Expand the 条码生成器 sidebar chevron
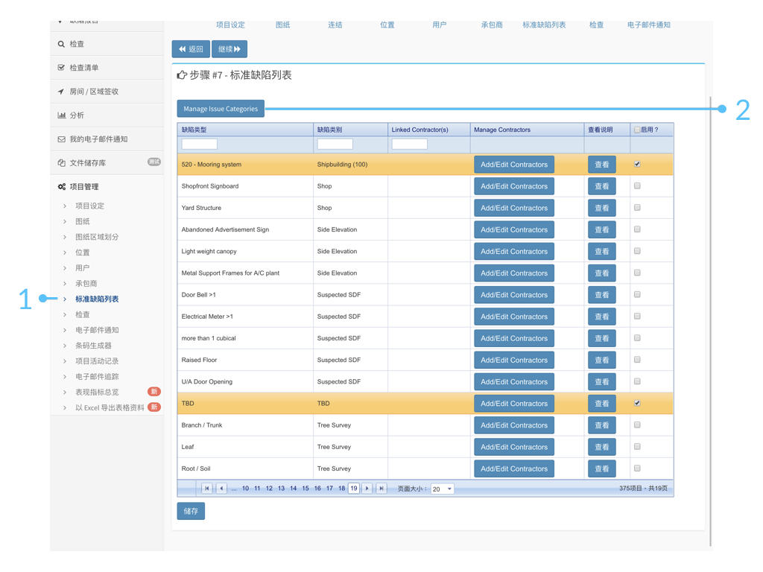 tap(65, 346)
